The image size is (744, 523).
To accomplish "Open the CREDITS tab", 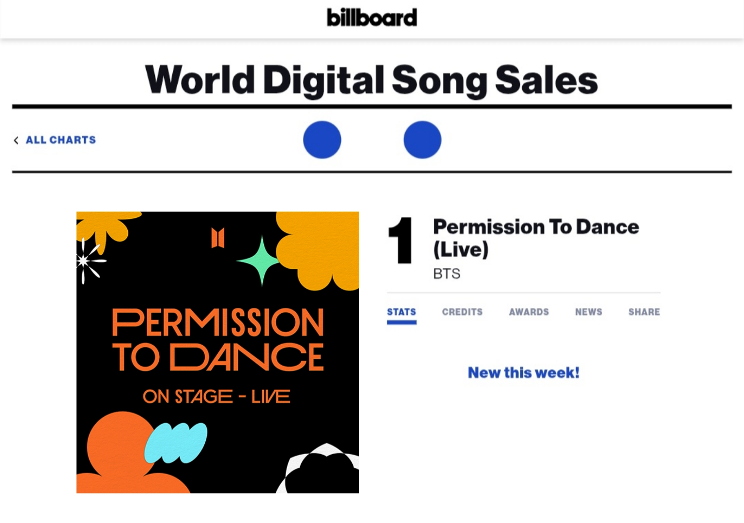I will click(462, 312).
